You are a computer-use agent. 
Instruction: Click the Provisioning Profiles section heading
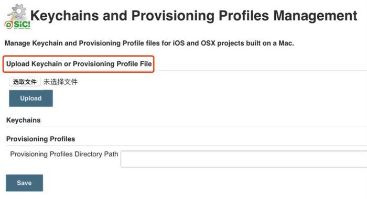[x=41, y=139]
